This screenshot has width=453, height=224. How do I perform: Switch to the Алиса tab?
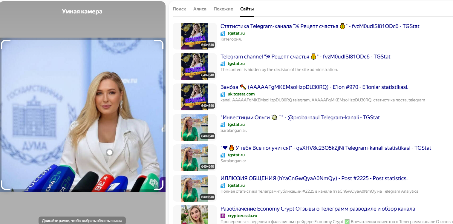[x=200, y=9]
